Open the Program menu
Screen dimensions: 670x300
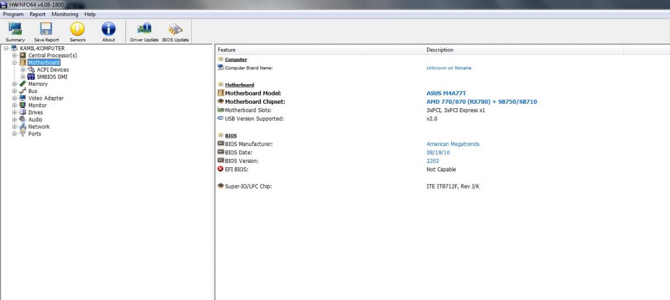pos(13,14)
